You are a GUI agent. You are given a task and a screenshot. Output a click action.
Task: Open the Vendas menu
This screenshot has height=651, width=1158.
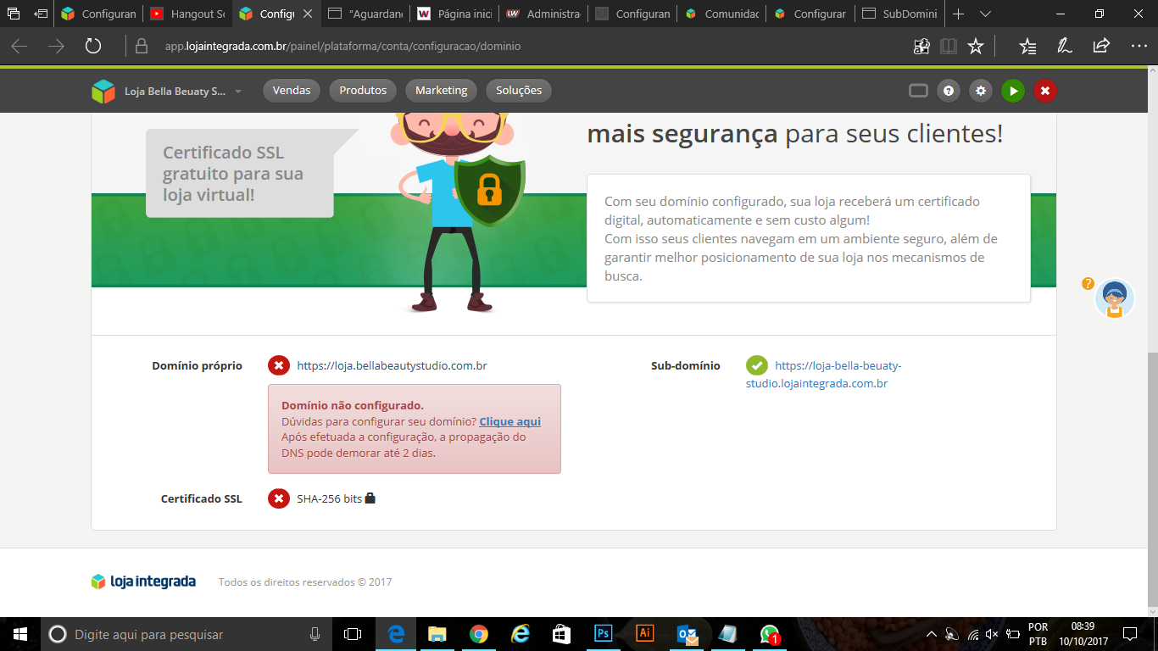tap(292, 91)
